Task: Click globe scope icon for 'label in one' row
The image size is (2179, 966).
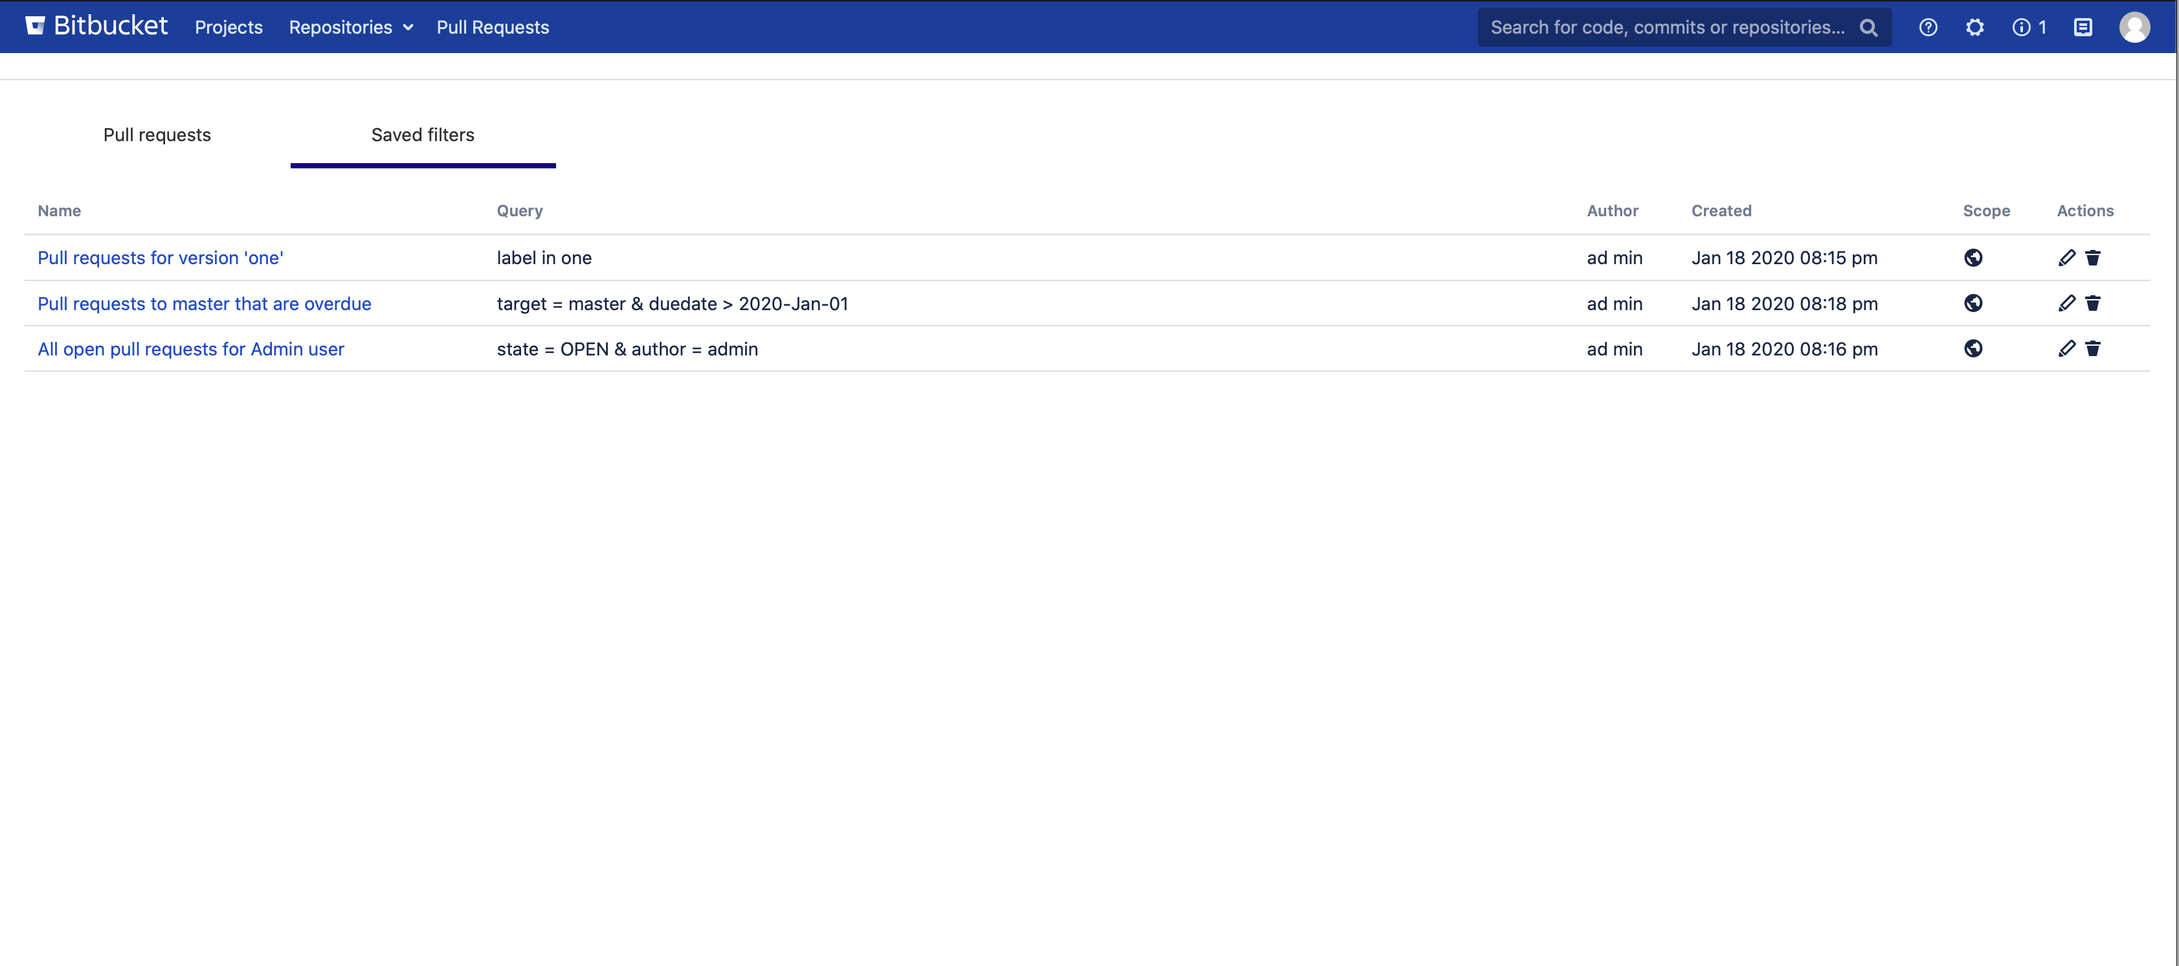Action: [x=1972, y=258]
